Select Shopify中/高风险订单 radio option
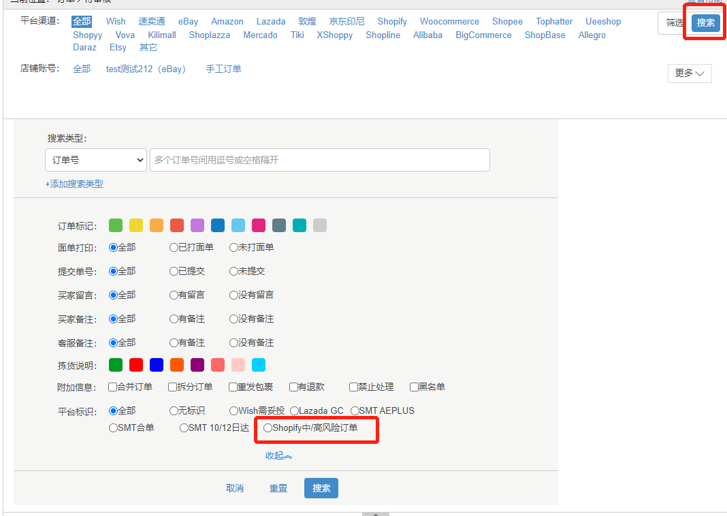The height and width of the screenshot is (516, 727). [x=268, y=428]
